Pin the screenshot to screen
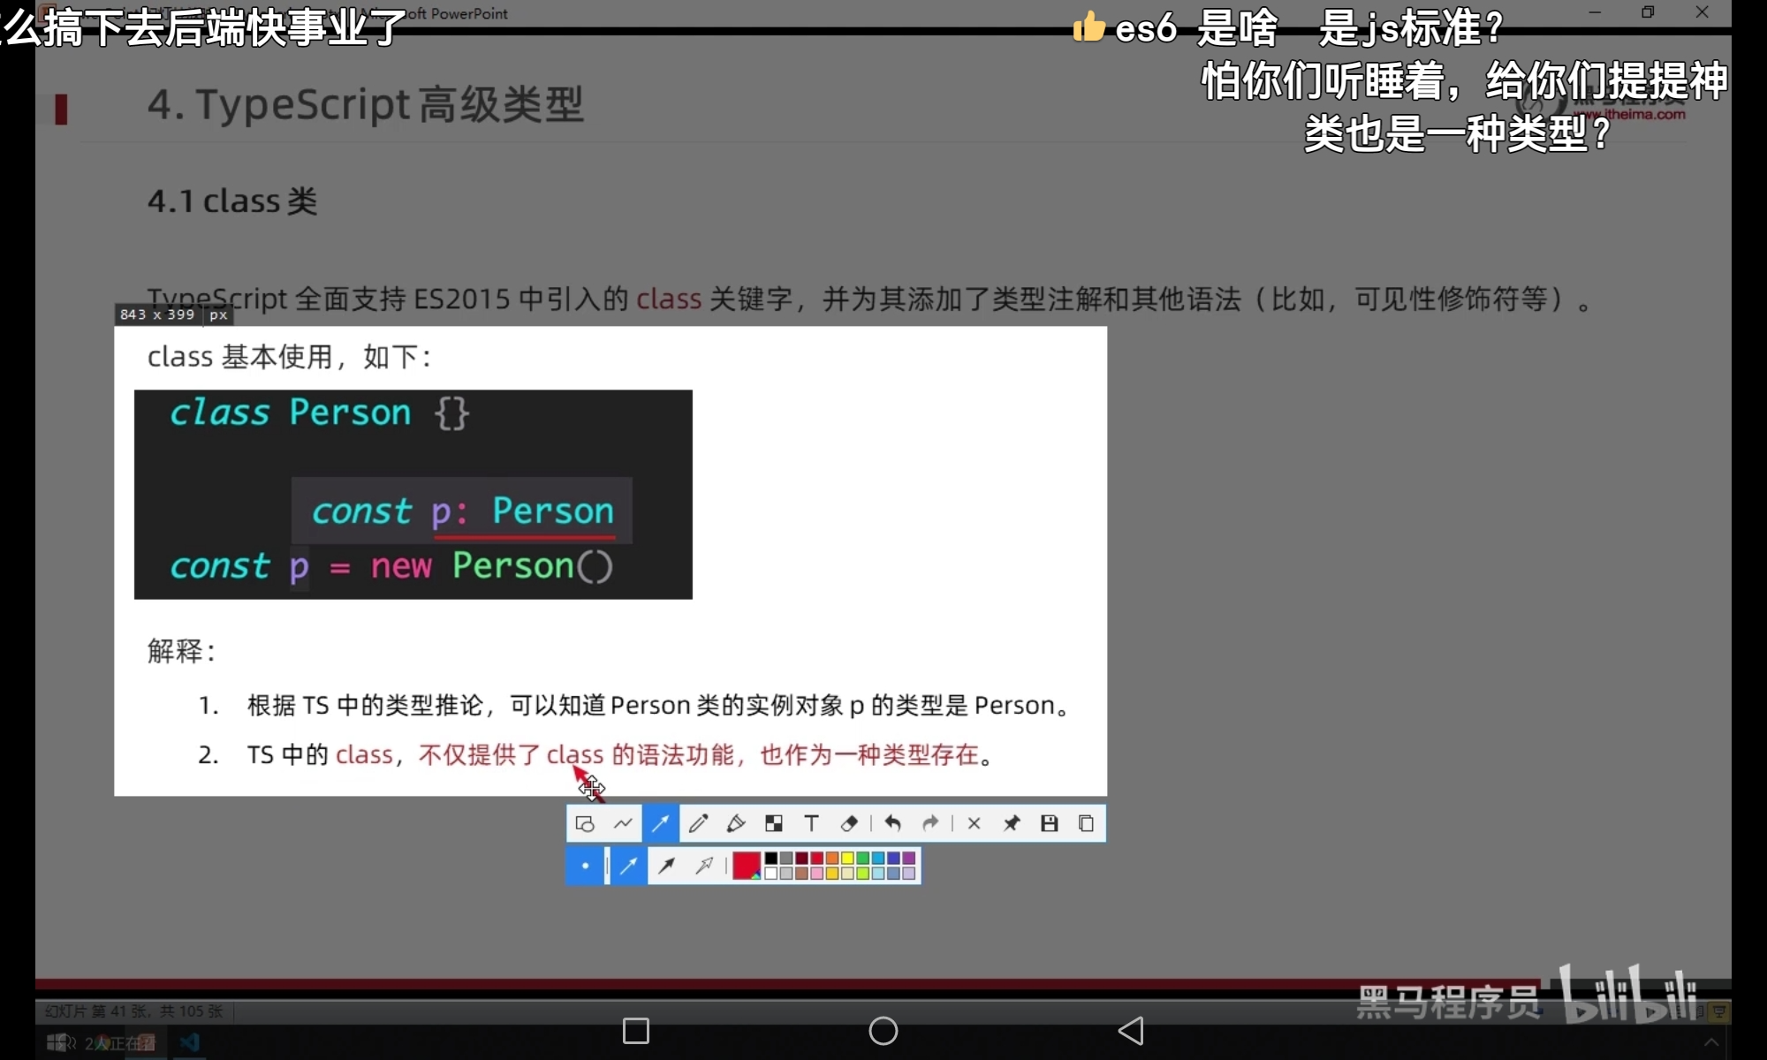 pos(1012,824)
